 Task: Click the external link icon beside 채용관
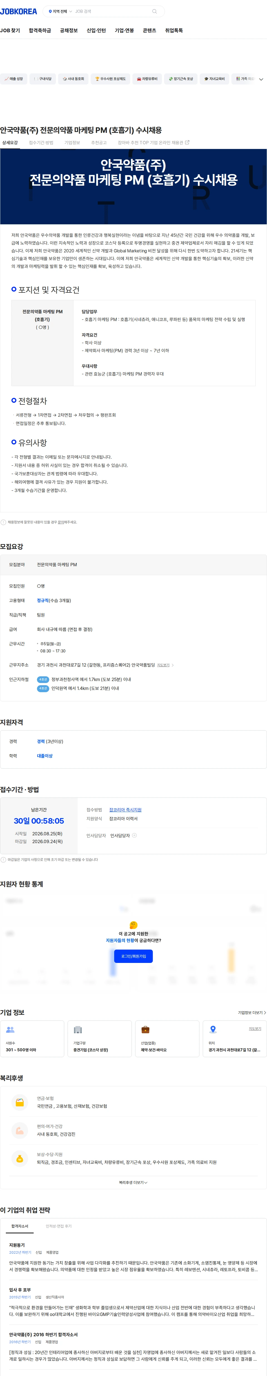[187, 143]
